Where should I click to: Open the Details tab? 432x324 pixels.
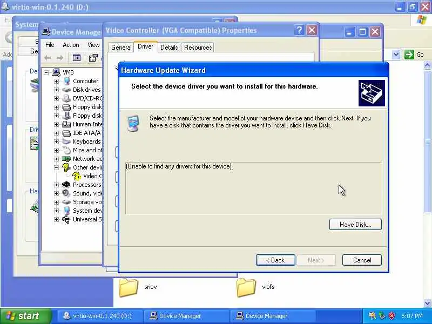pos(169,48)
